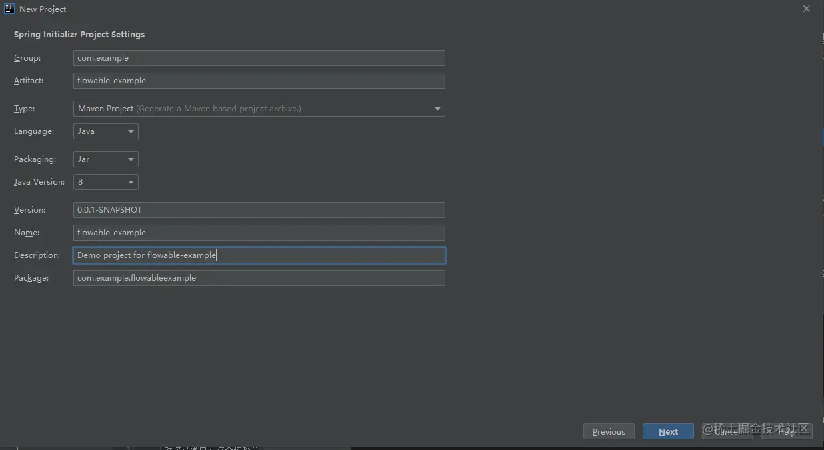Open the Packaging combo box showing Jar
Viewport: 824px width, 450px height.
pyautogui.click(x=100, y=159)
